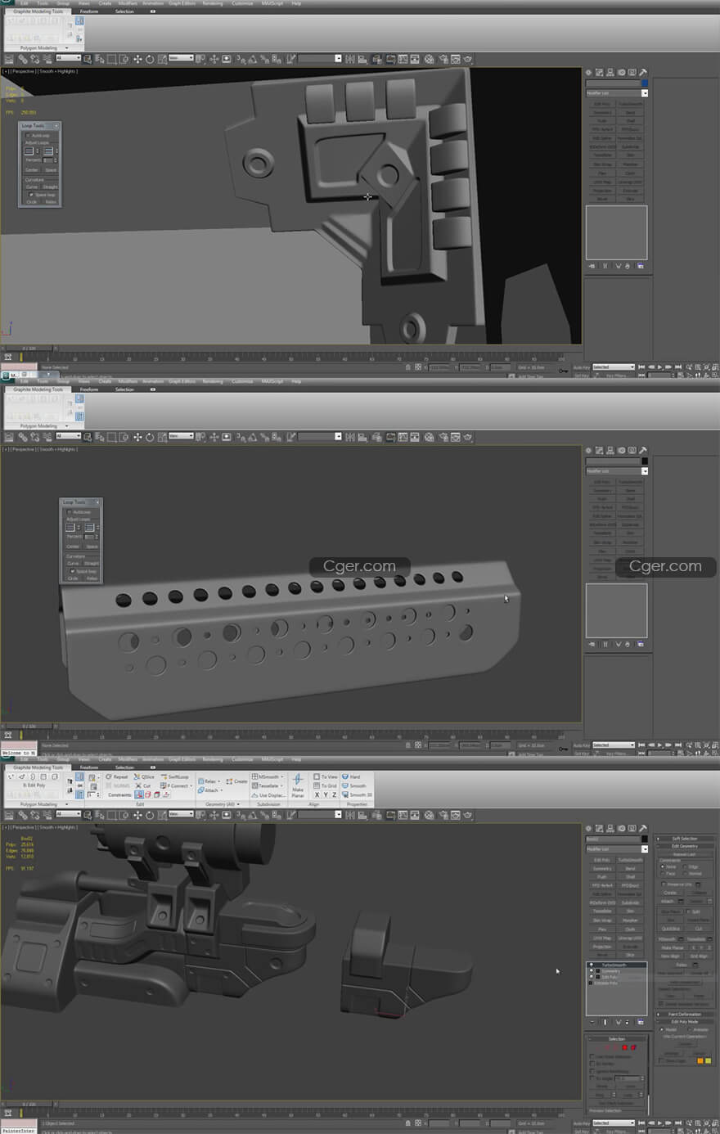
Task: Select the Rotate tool in top screenshot toolbar
Action: [x=150, y=59]
